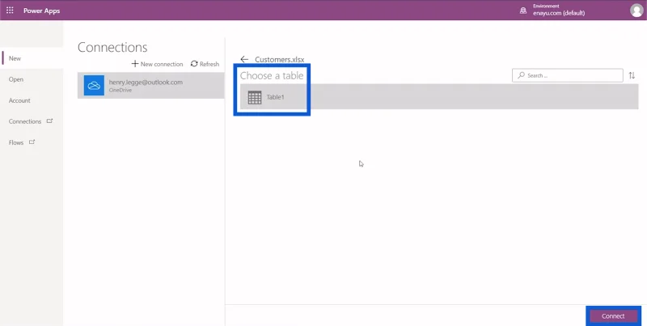Click external link icon beside Flows
The width and height of the screenshot is (647, 326).
coord(32,142)
